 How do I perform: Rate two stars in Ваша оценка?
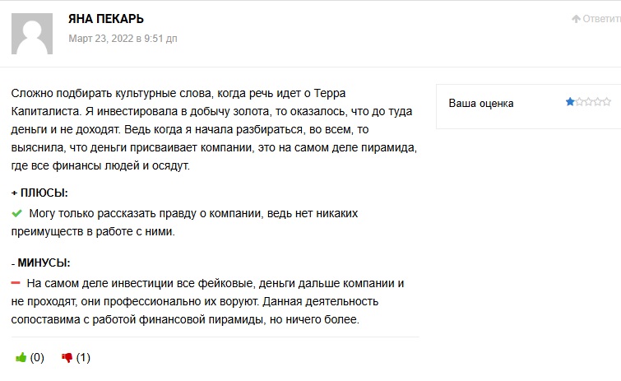579,103
